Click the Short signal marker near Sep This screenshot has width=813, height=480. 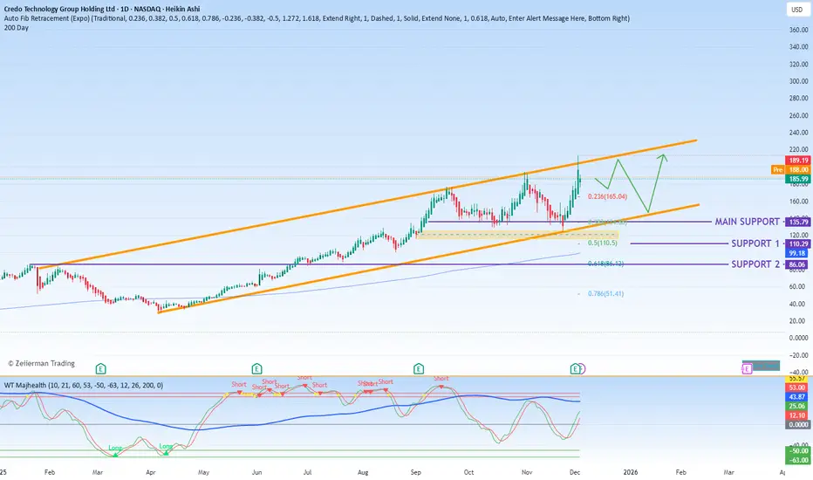click(x=441, y=381)
